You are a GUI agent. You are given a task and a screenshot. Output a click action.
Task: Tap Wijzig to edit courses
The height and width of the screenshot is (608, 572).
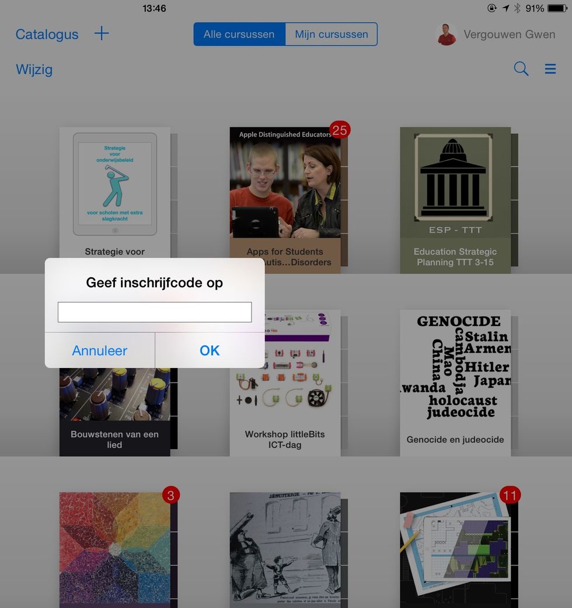[x=34, y=70]
